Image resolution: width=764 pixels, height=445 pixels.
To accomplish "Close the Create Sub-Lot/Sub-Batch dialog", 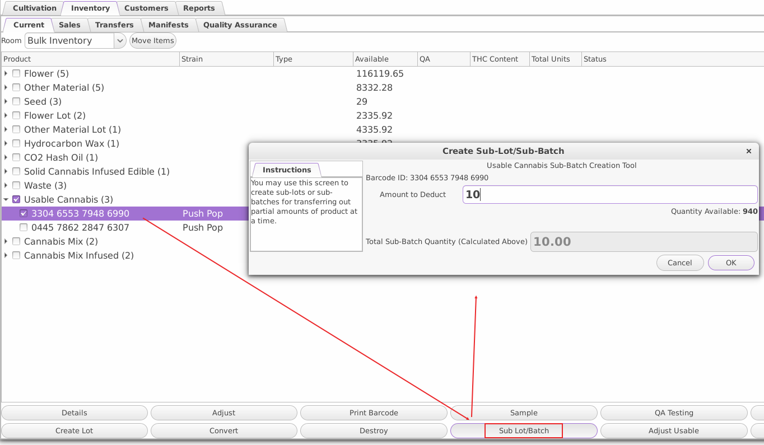I will point(749,151).
